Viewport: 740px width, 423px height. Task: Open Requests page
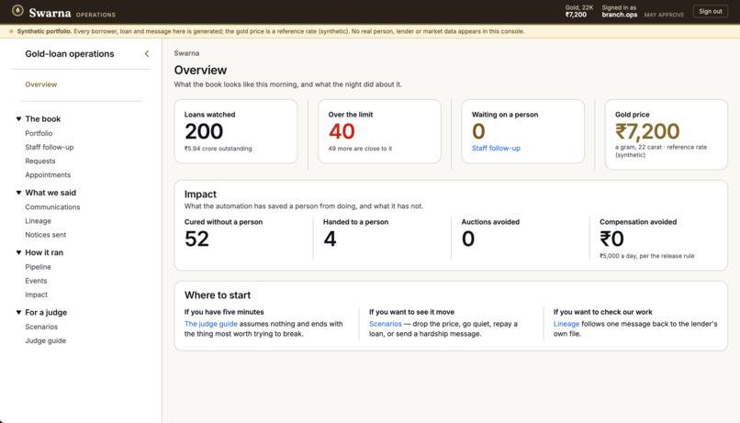(x=40, y=161)
